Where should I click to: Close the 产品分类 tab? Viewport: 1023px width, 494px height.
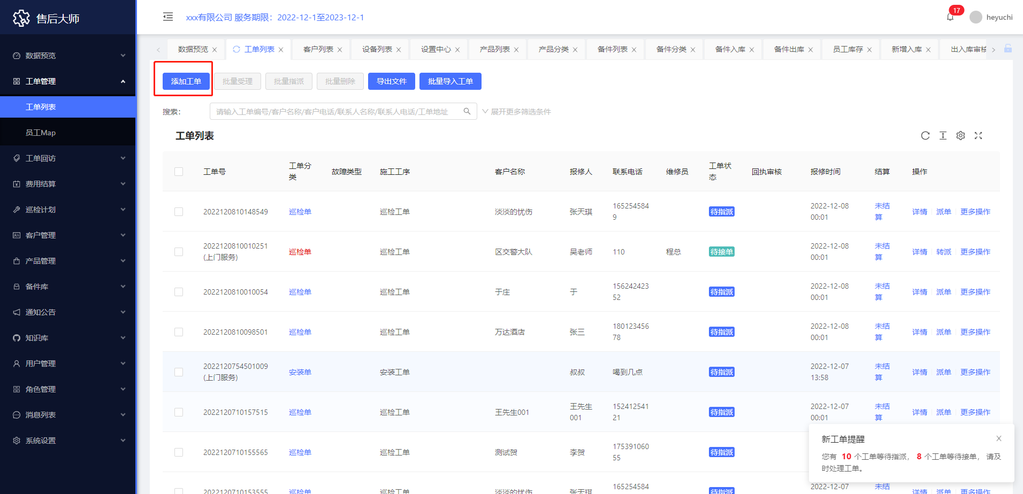pos(575,50)
